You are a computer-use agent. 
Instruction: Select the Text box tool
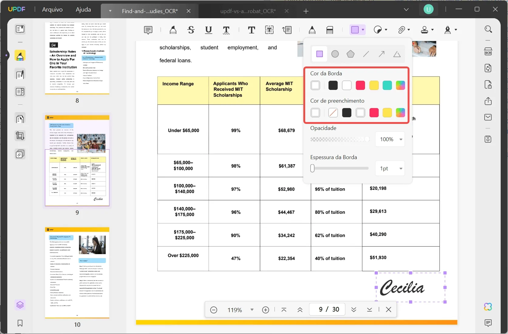[269, 30]
